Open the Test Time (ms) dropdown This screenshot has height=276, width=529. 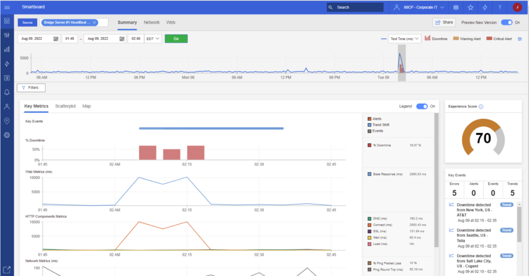[404, 39]
